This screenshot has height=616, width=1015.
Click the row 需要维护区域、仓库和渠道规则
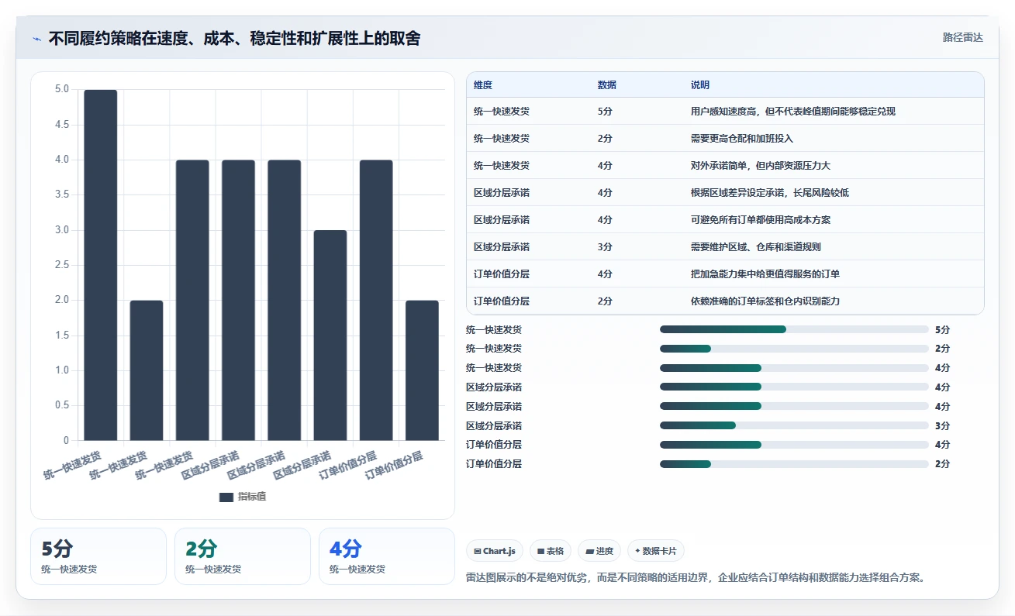[x=725, y=247]
